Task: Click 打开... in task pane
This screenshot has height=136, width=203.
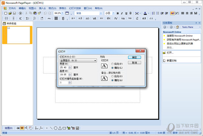Action: tap(170, 52)
